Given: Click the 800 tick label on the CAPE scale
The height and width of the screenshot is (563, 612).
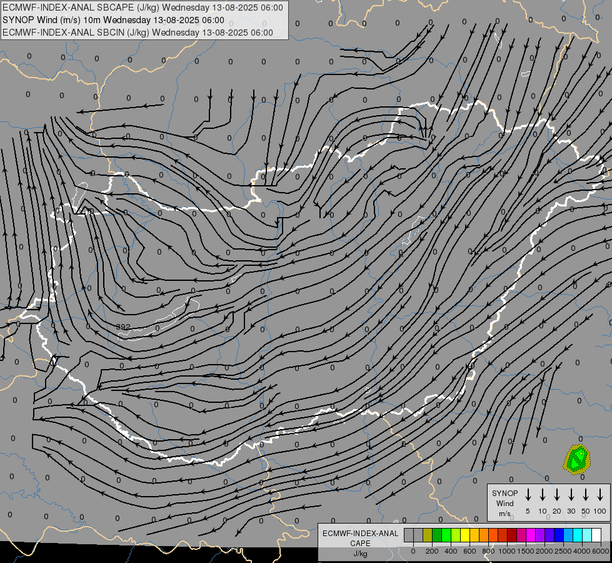Looking at the screenshot, I should [x=488, y=551].
